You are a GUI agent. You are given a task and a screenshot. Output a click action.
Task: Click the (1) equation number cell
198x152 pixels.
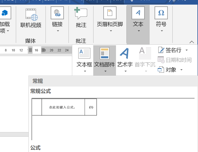point(91,107)
